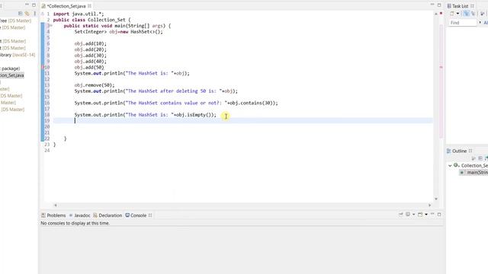Click the warning marker beside line 1

pyautogui.click(x=43, y=14)
